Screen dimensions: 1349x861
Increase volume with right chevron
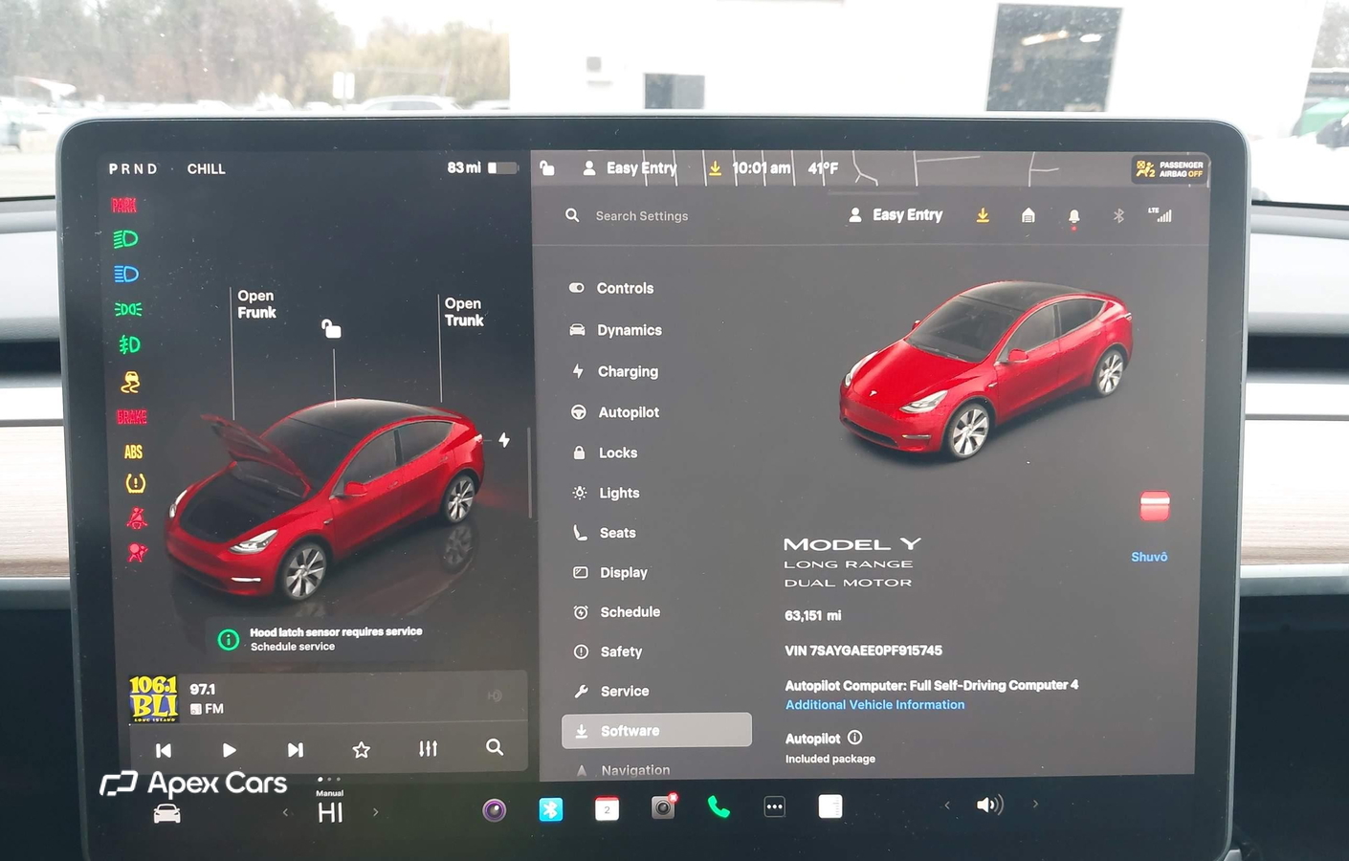pyautogui.click(x=1034, y=804)
